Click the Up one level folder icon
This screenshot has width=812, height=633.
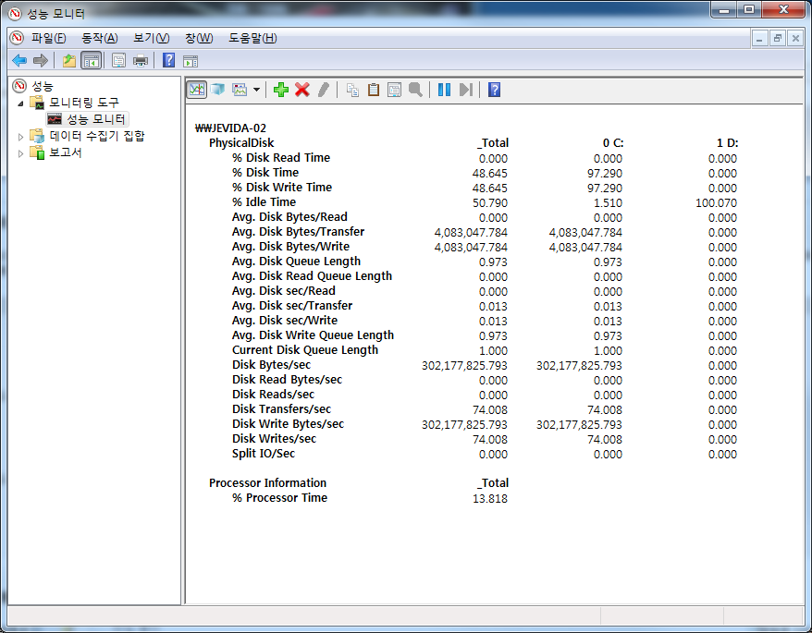(68, 61)
